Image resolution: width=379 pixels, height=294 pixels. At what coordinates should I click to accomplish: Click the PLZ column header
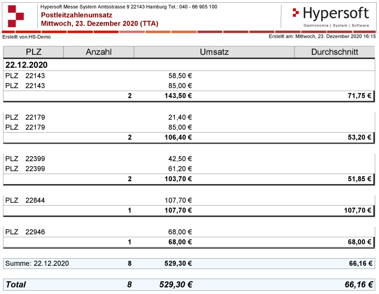pos(34,52)
